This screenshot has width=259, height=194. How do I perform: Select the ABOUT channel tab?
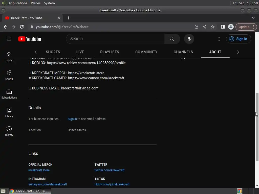215,52
